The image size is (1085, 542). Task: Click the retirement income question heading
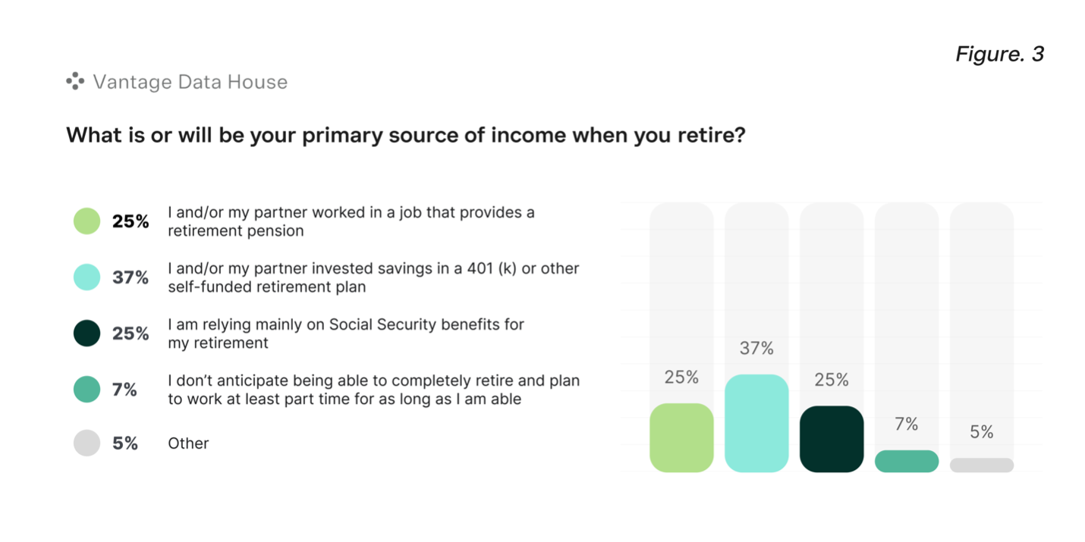click(x=406, y=135)
